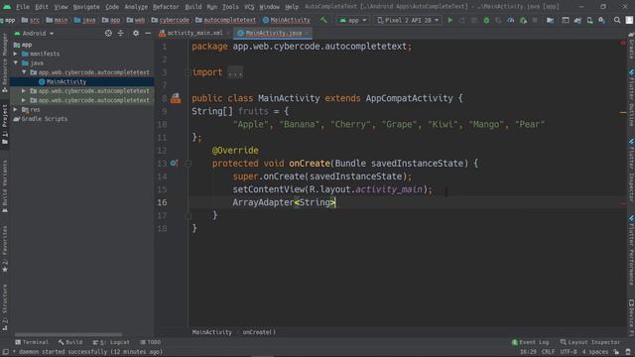The width and height of the screenshot is (635, 357).
Task: Open the Structure side tab
Action: coord(4,307)
